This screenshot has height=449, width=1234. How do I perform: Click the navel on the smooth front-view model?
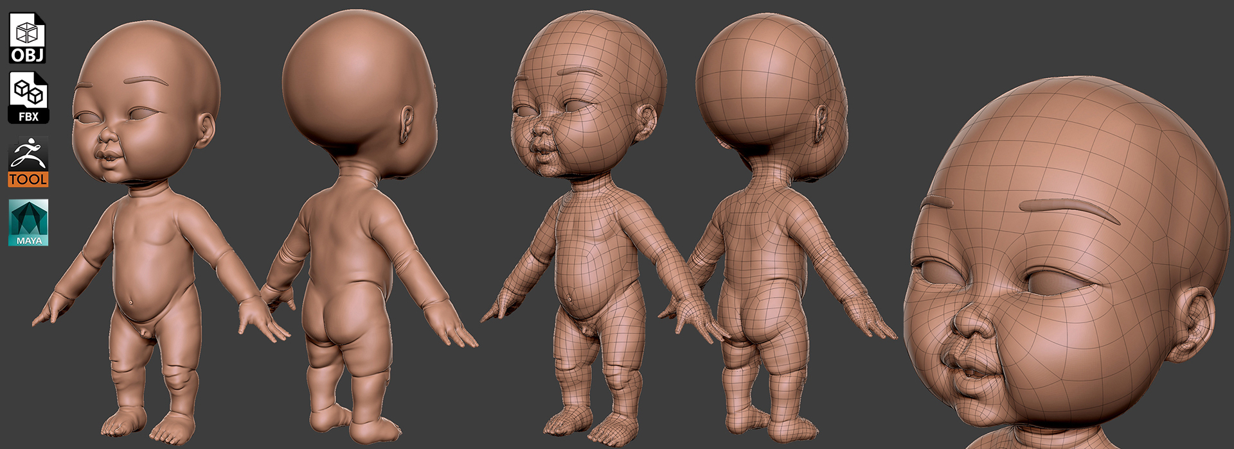pyautogui.click(x=131, y=301)
